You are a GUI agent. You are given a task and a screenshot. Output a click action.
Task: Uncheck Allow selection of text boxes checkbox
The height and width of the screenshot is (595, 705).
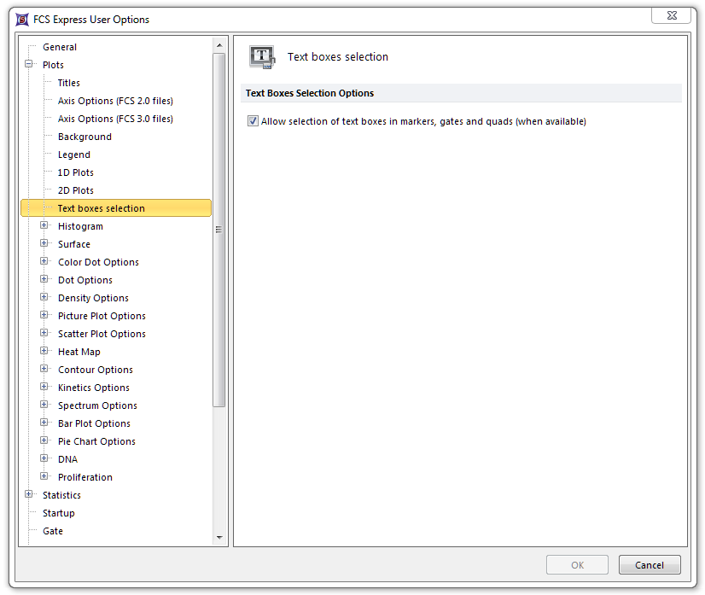(253, 121)
